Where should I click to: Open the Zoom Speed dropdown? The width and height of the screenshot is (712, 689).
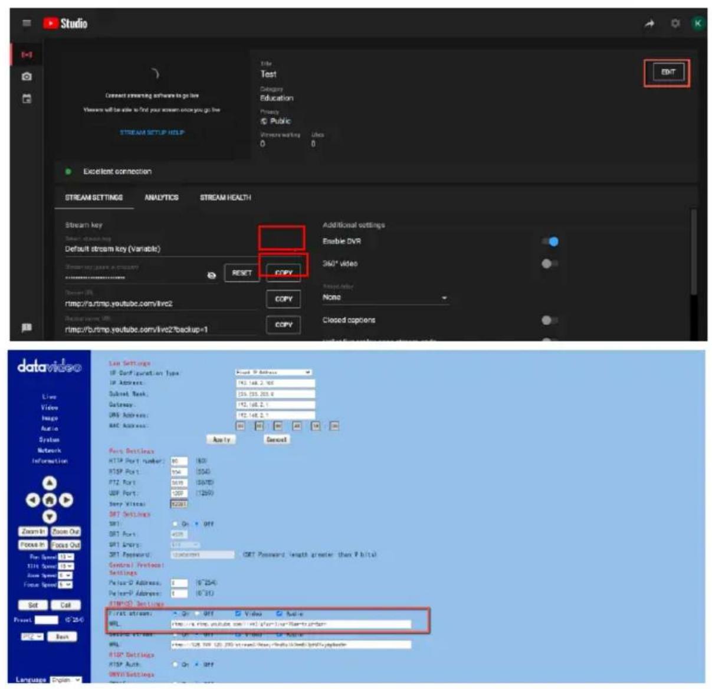65,575
